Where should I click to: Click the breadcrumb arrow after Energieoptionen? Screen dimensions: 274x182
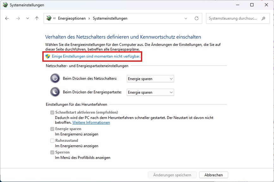pos(89,19)
